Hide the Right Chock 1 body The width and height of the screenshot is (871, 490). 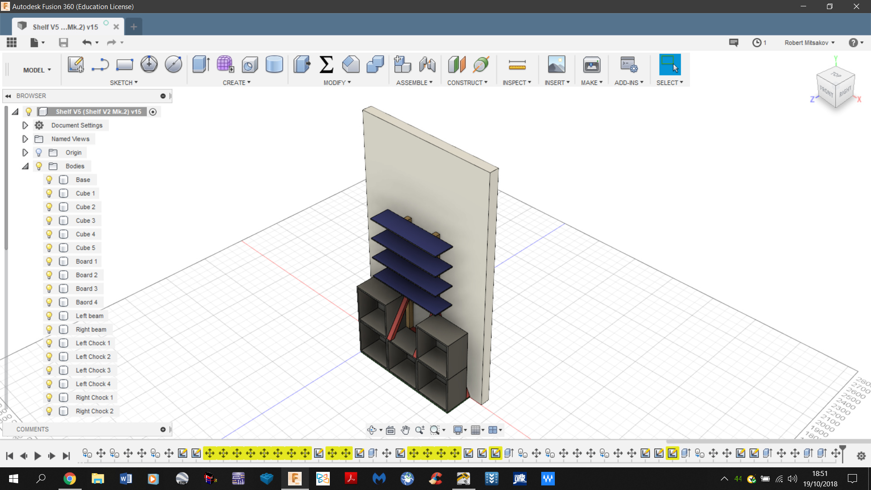[49, 397]
